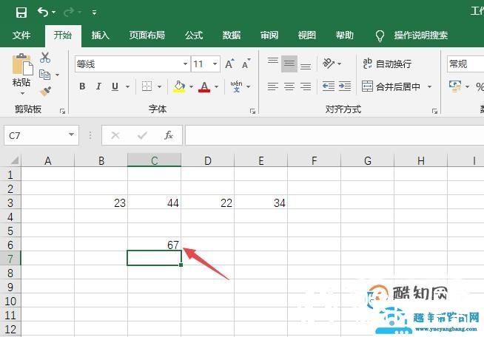
Task: Click the fx Insert Function icon
Action: pos(168,135)
